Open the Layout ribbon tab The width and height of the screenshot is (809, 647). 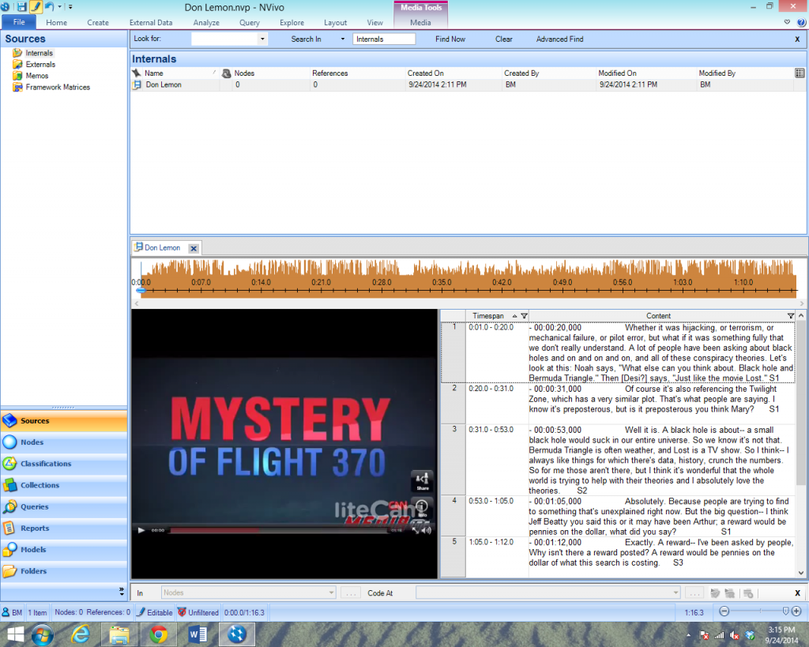[x=335, y=23]
